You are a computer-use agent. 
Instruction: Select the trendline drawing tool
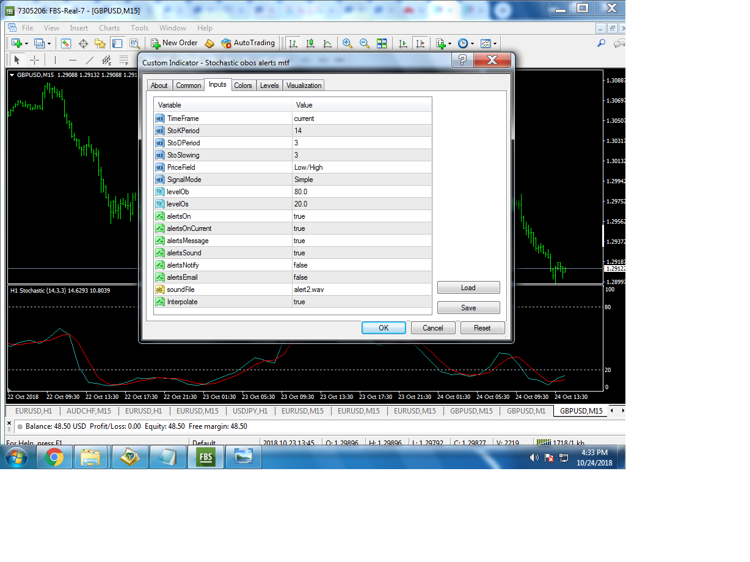tap(90, 60)
